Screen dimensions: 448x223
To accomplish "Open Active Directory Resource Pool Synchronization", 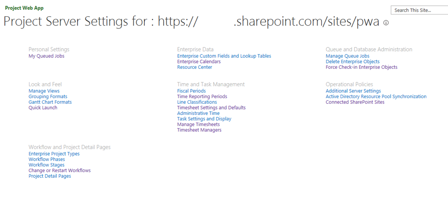I will coord(376,96).
